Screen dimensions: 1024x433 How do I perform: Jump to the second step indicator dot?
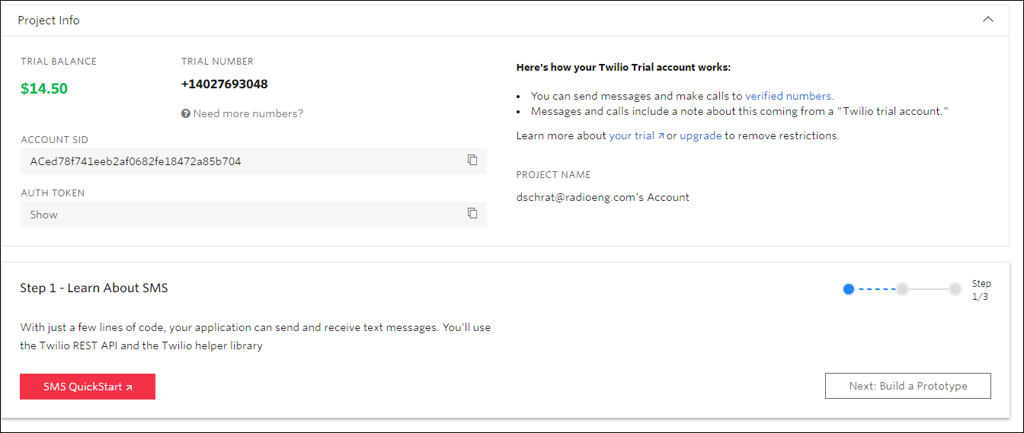(902, 289)
